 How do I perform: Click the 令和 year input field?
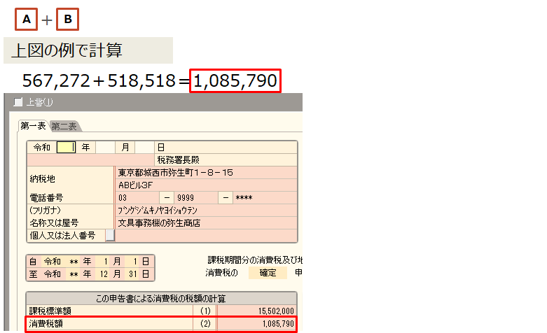pyautogui.click(x=66, y=148)
